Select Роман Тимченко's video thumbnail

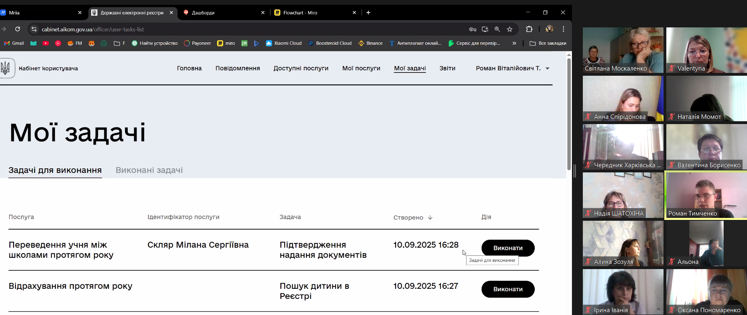(x=706, y=195)
